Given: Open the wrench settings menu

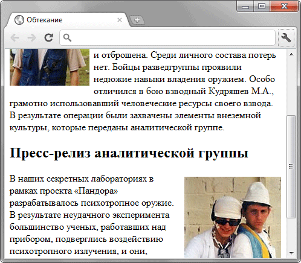Looking at the screenshot, I should (x=286, y=37).
